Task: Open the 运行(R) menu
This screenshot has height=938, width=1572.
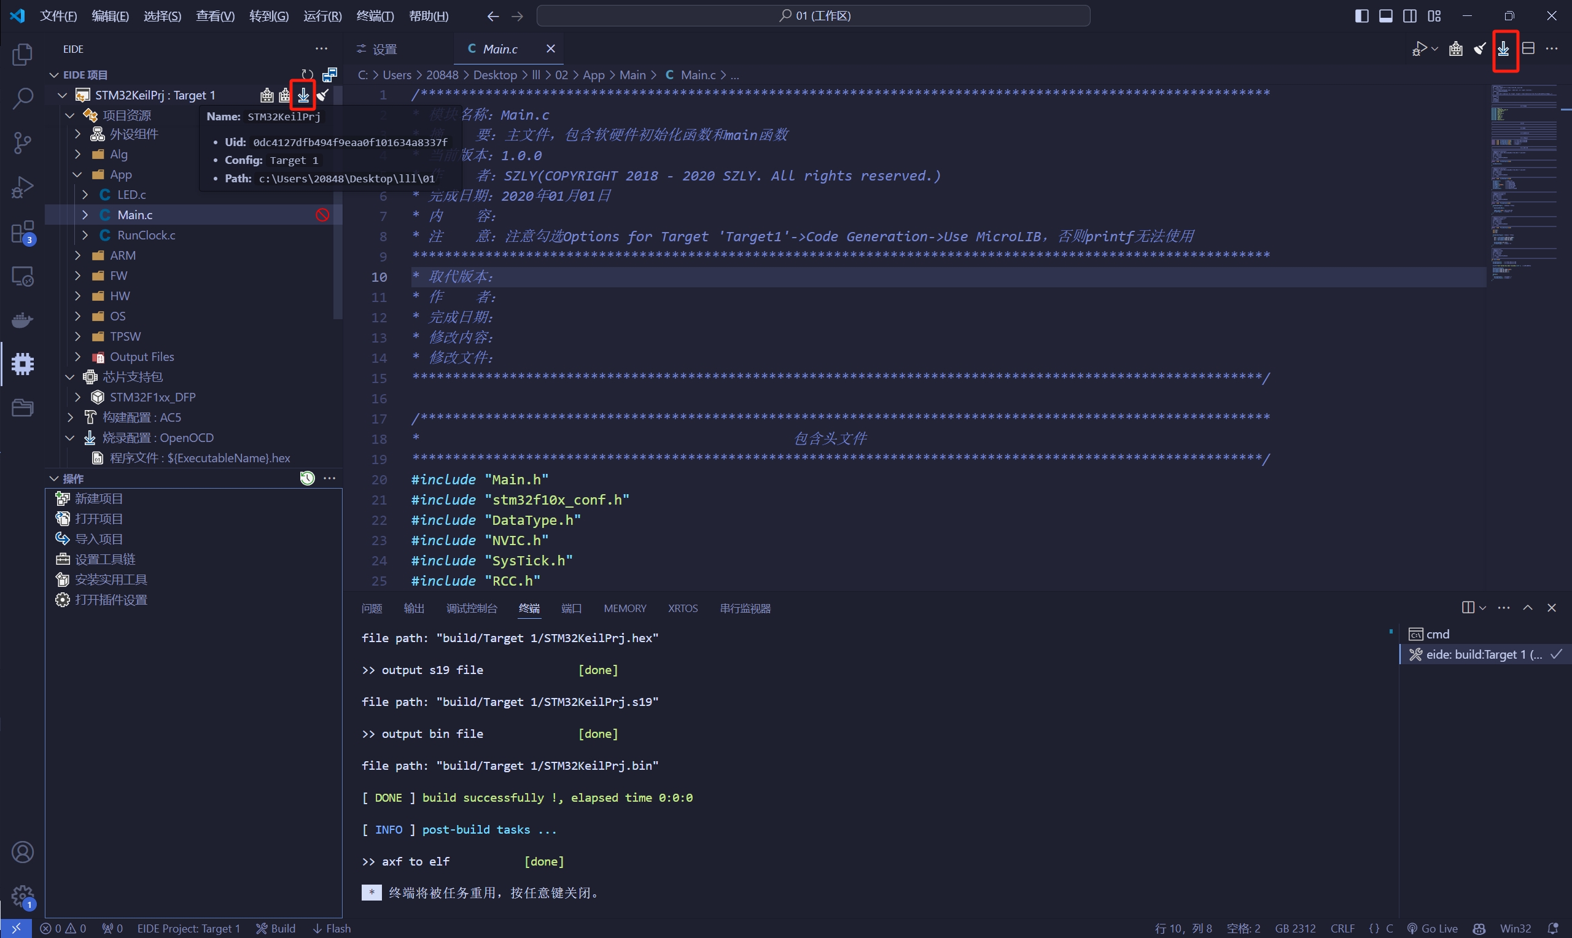Action: click(x=322, y=16)
